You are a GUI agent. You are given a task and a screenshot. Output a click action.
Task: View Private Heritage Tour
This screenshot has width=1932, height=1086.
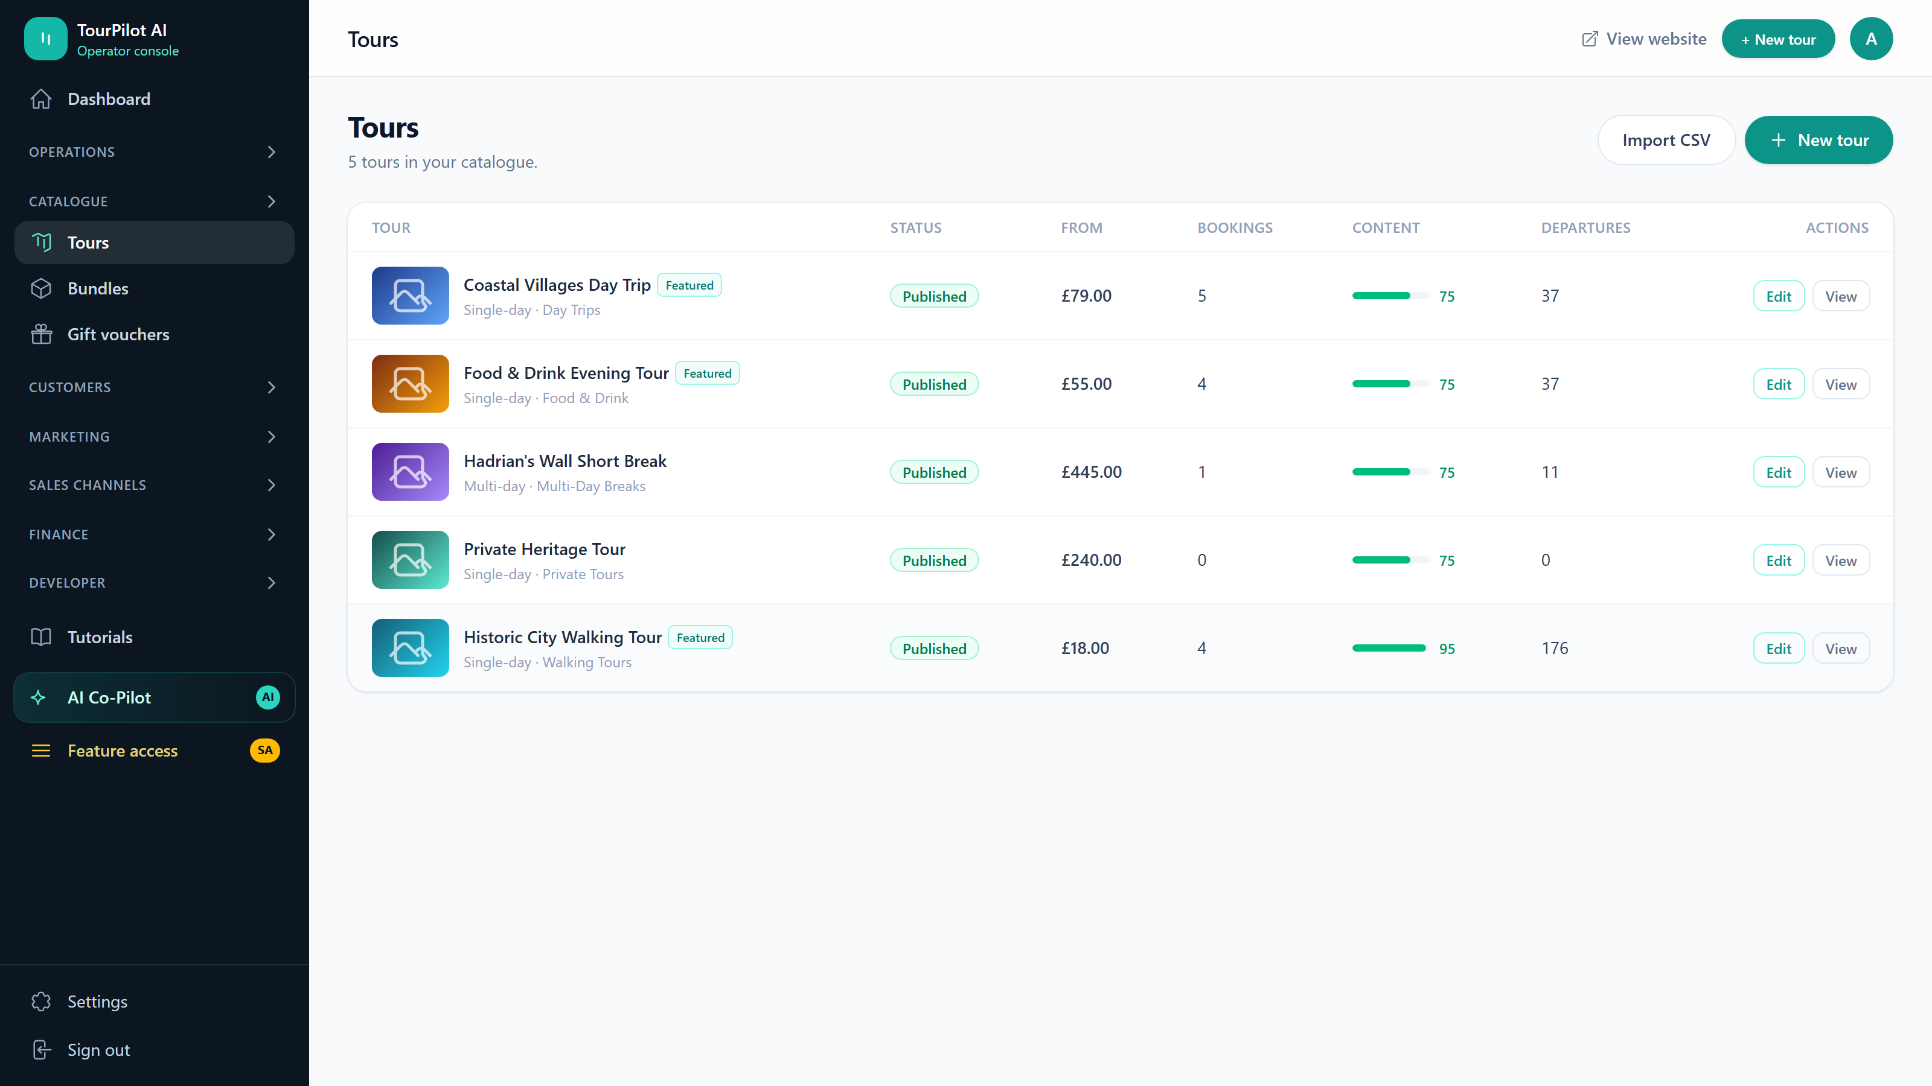tap(1840, 560)
